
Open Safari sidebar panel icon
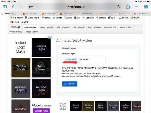(5, 7)
